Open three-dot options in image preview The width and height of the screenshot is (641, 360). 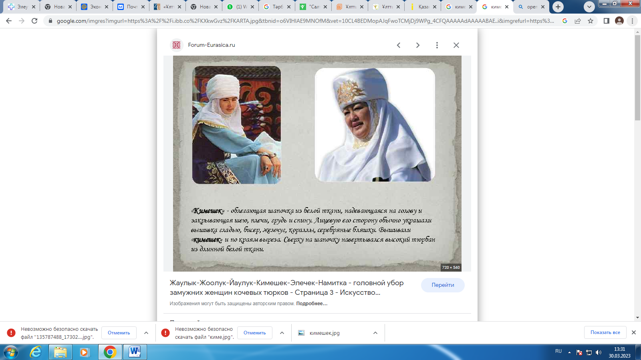click(x=437, y=45)
